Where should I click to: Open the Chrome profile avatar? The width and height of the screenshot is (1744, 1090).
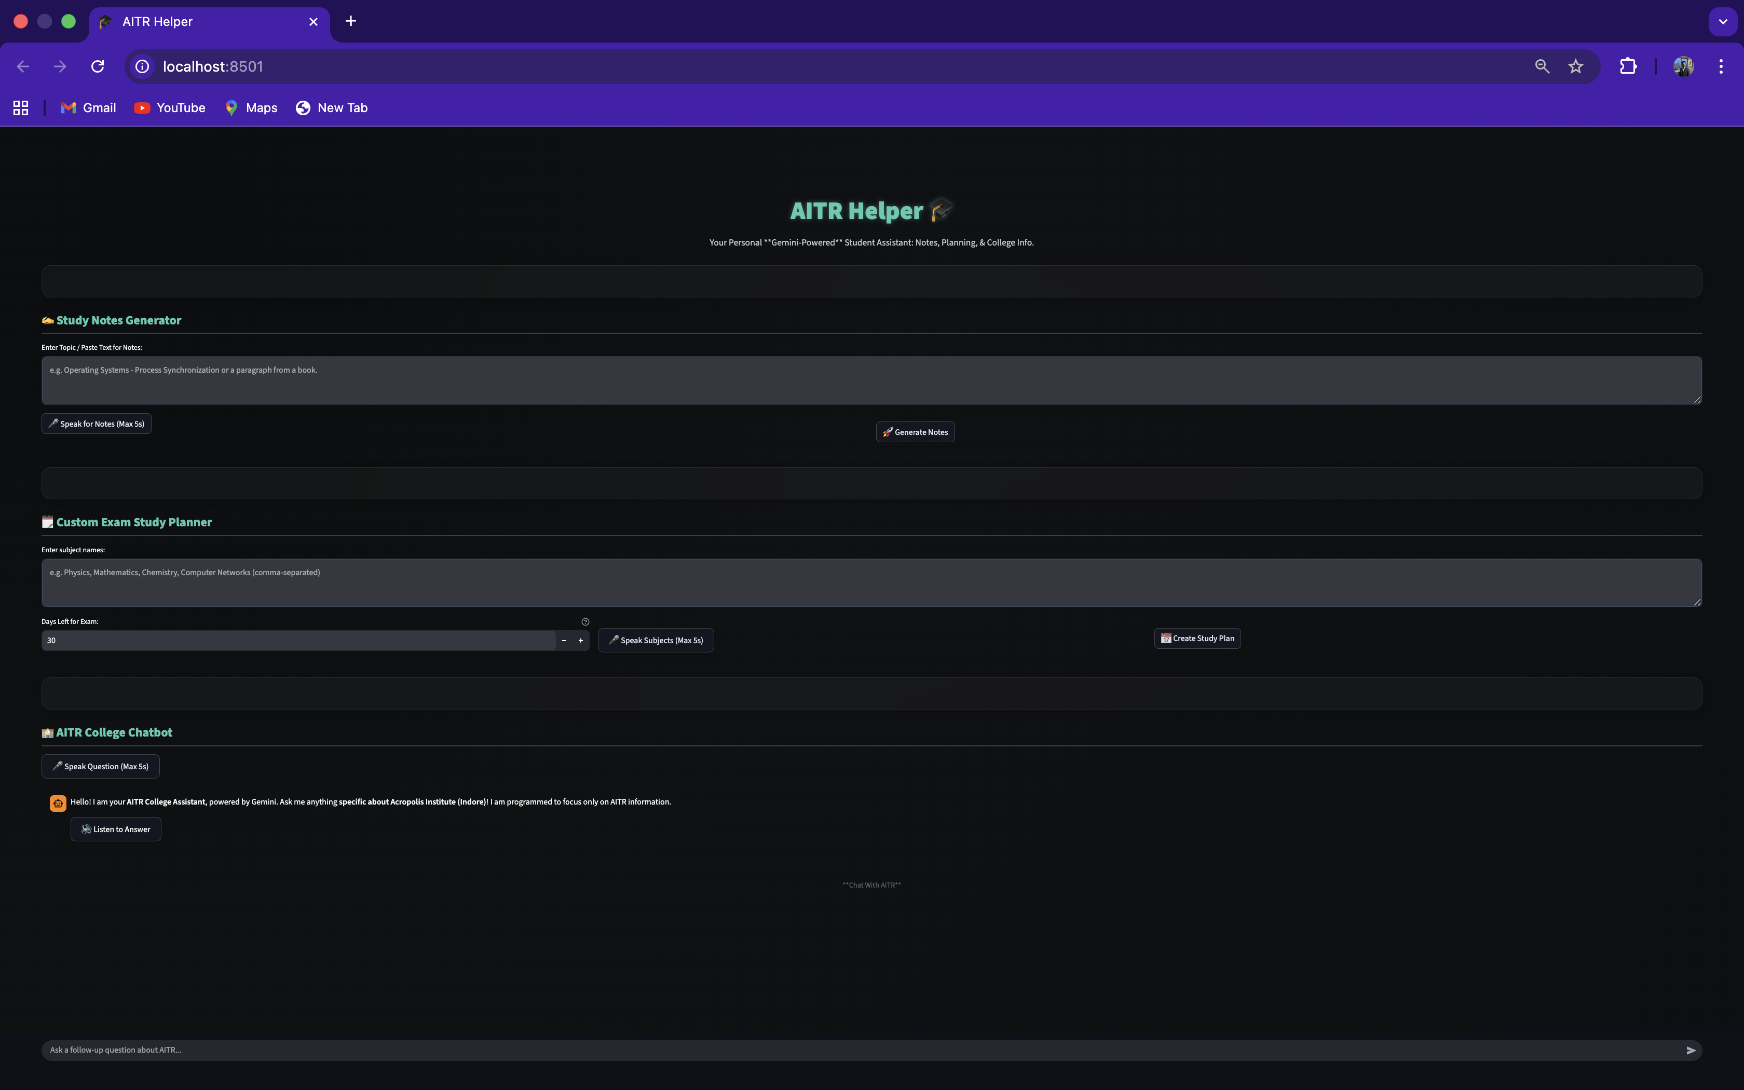(1683, 66)
